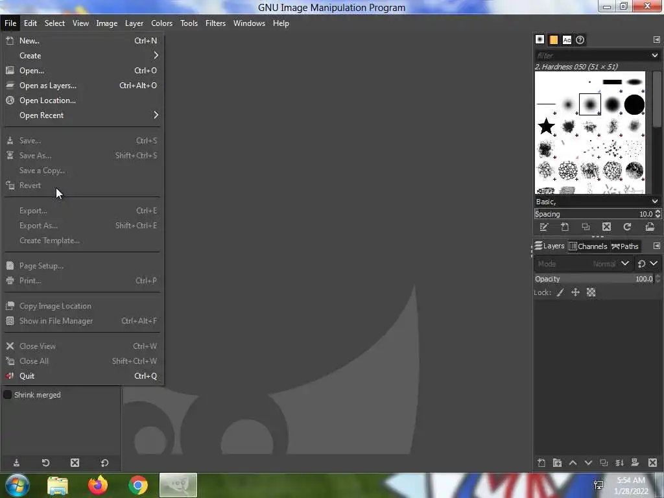The image size is (664, 498).
Task: Open brush as image icon
Action: 650,227
